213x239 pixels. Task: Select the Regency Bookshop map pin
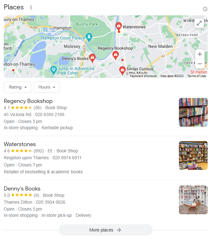pos(115,55)
